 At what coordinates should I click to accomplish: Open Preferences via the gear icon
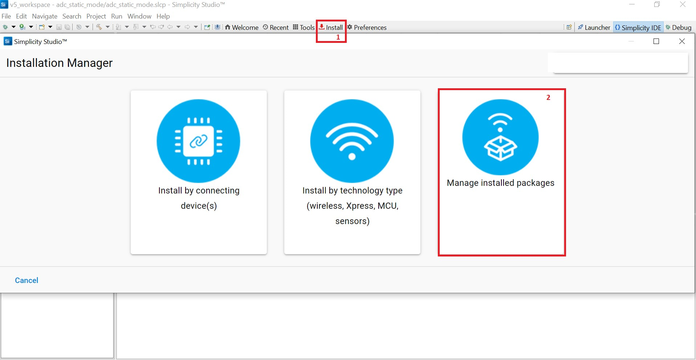[349, 27]
